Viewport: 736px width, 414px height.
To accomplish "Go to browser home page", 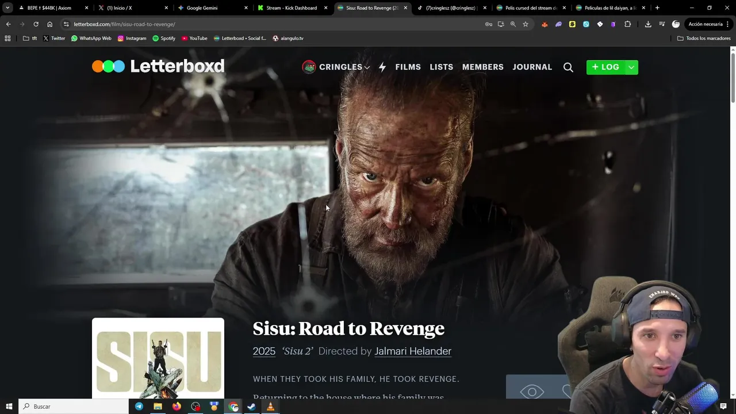I will [x=50, y=24].
